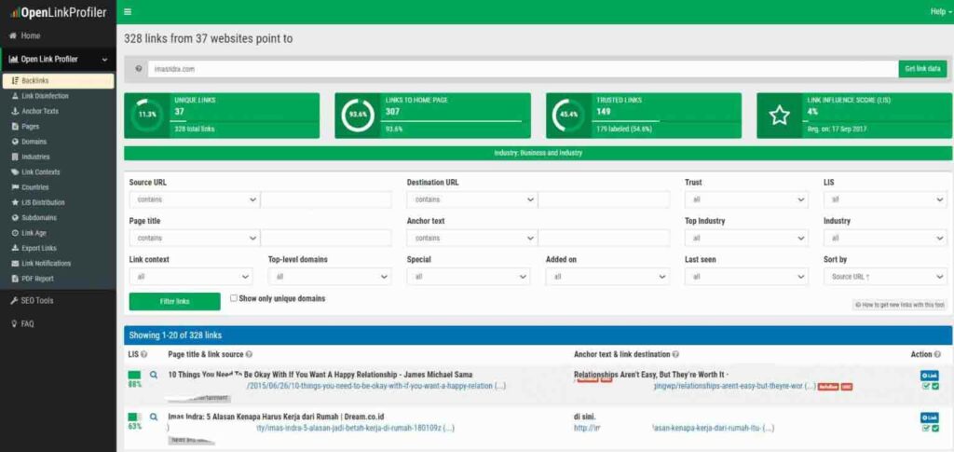The image size is (954, 452).
Task: Open the LIS filter dropdown
Action: tap(885, 199)
